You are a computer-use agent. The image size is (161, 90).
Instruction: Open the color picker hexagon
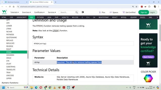pyautogui.click(x=148, y=78)
